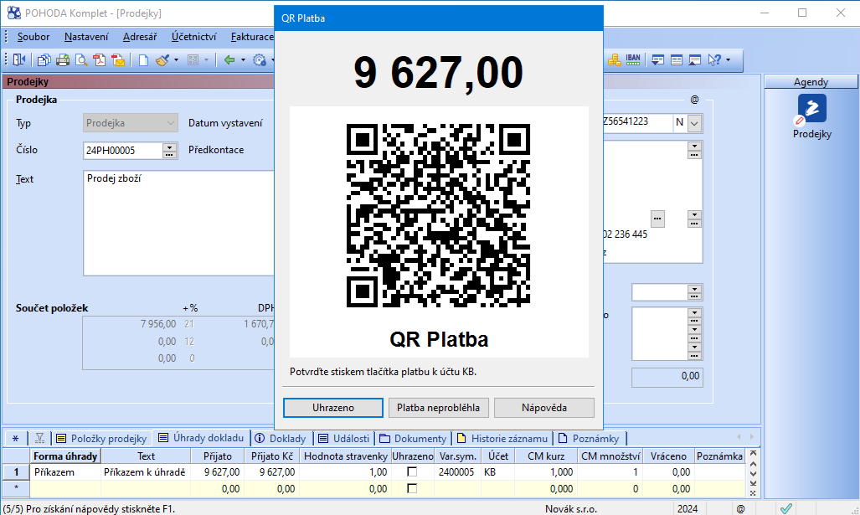The image size is (860, 515).
Task: Click the send PDF by email icon
Action: tap(118, 59)
